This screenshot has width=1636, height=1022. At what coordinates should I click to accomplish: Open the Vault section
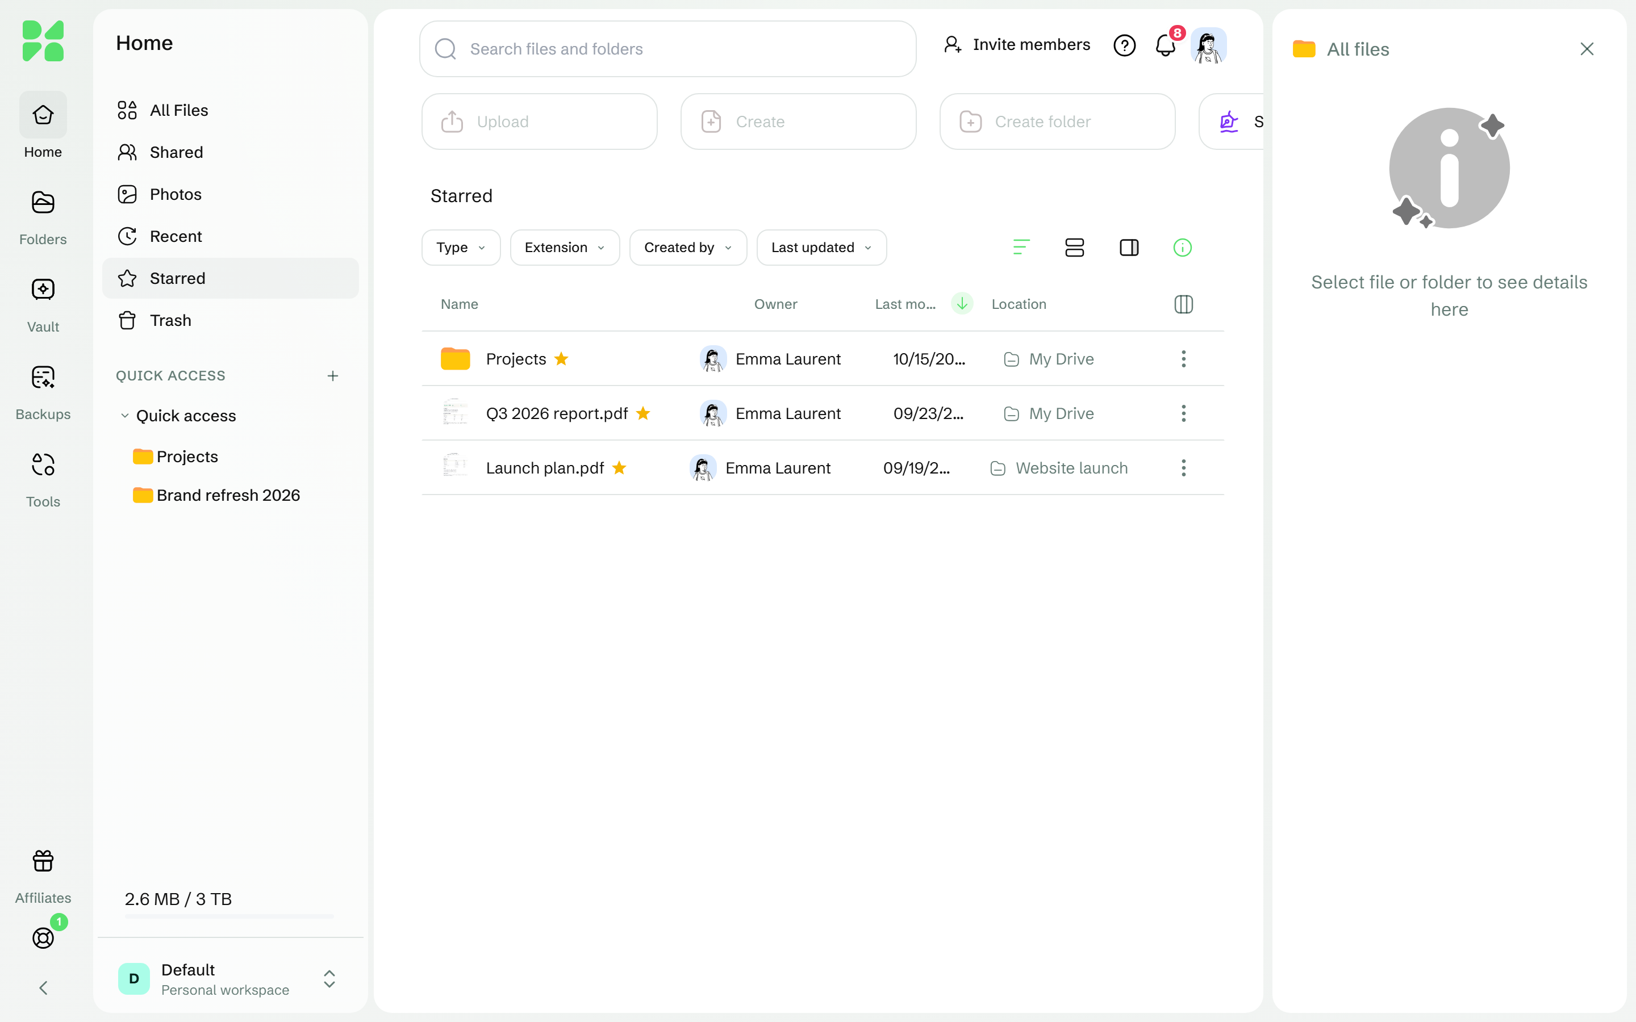click(43, 305)
